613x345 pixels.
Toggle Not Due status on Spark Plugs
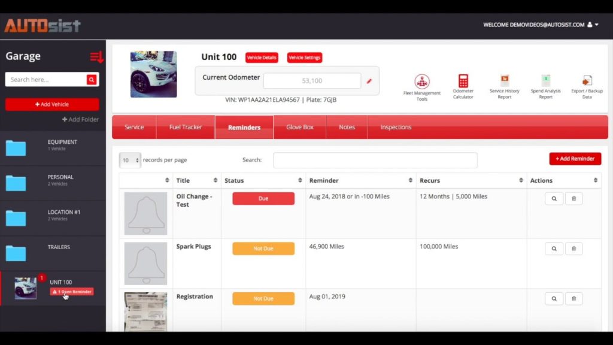coord(262,248)
